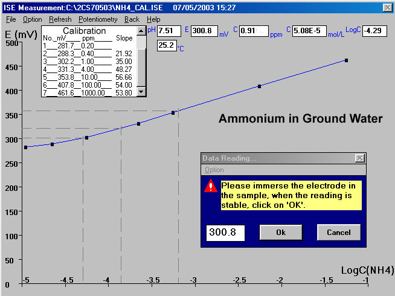Click calibration point at 302.2 mV on curve
395x296 pixels.
tap(86, 138)
